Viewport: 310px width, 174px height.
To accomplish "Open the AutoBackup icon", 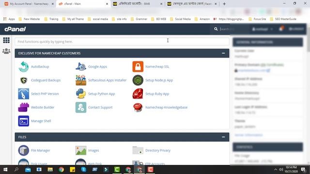I will click(24, 67).
